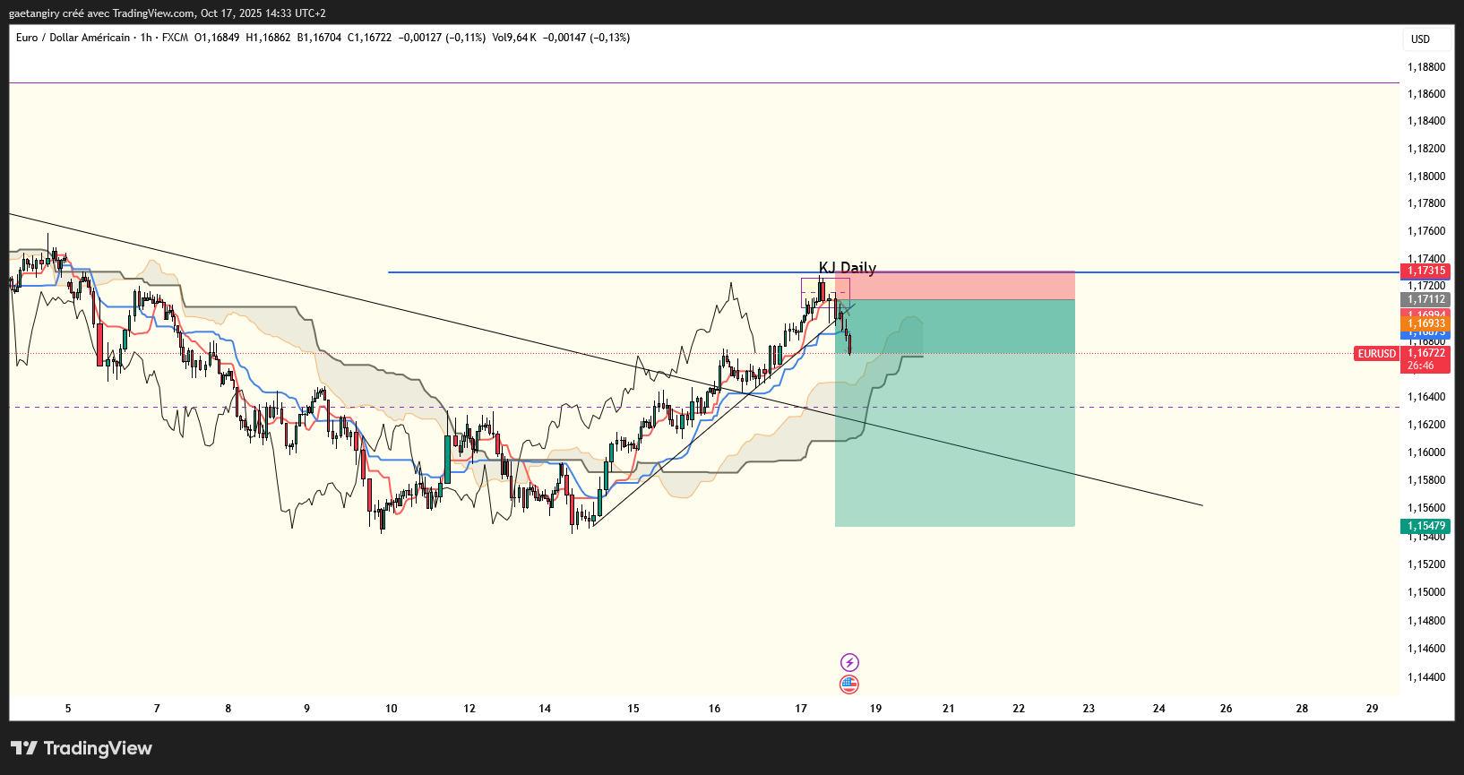1464x775 pixels.
Task: Click 1,18000 on the price axis
Action: point(1426,177)
